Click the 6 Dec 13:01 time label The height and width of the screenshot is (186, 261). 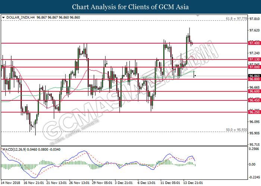click(147, 183)
